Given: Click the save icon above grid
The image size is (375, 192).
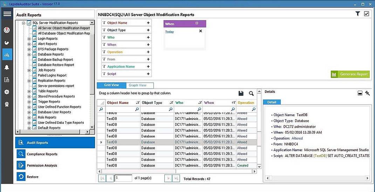Looking at the screenshot, I should click(241, 93).
